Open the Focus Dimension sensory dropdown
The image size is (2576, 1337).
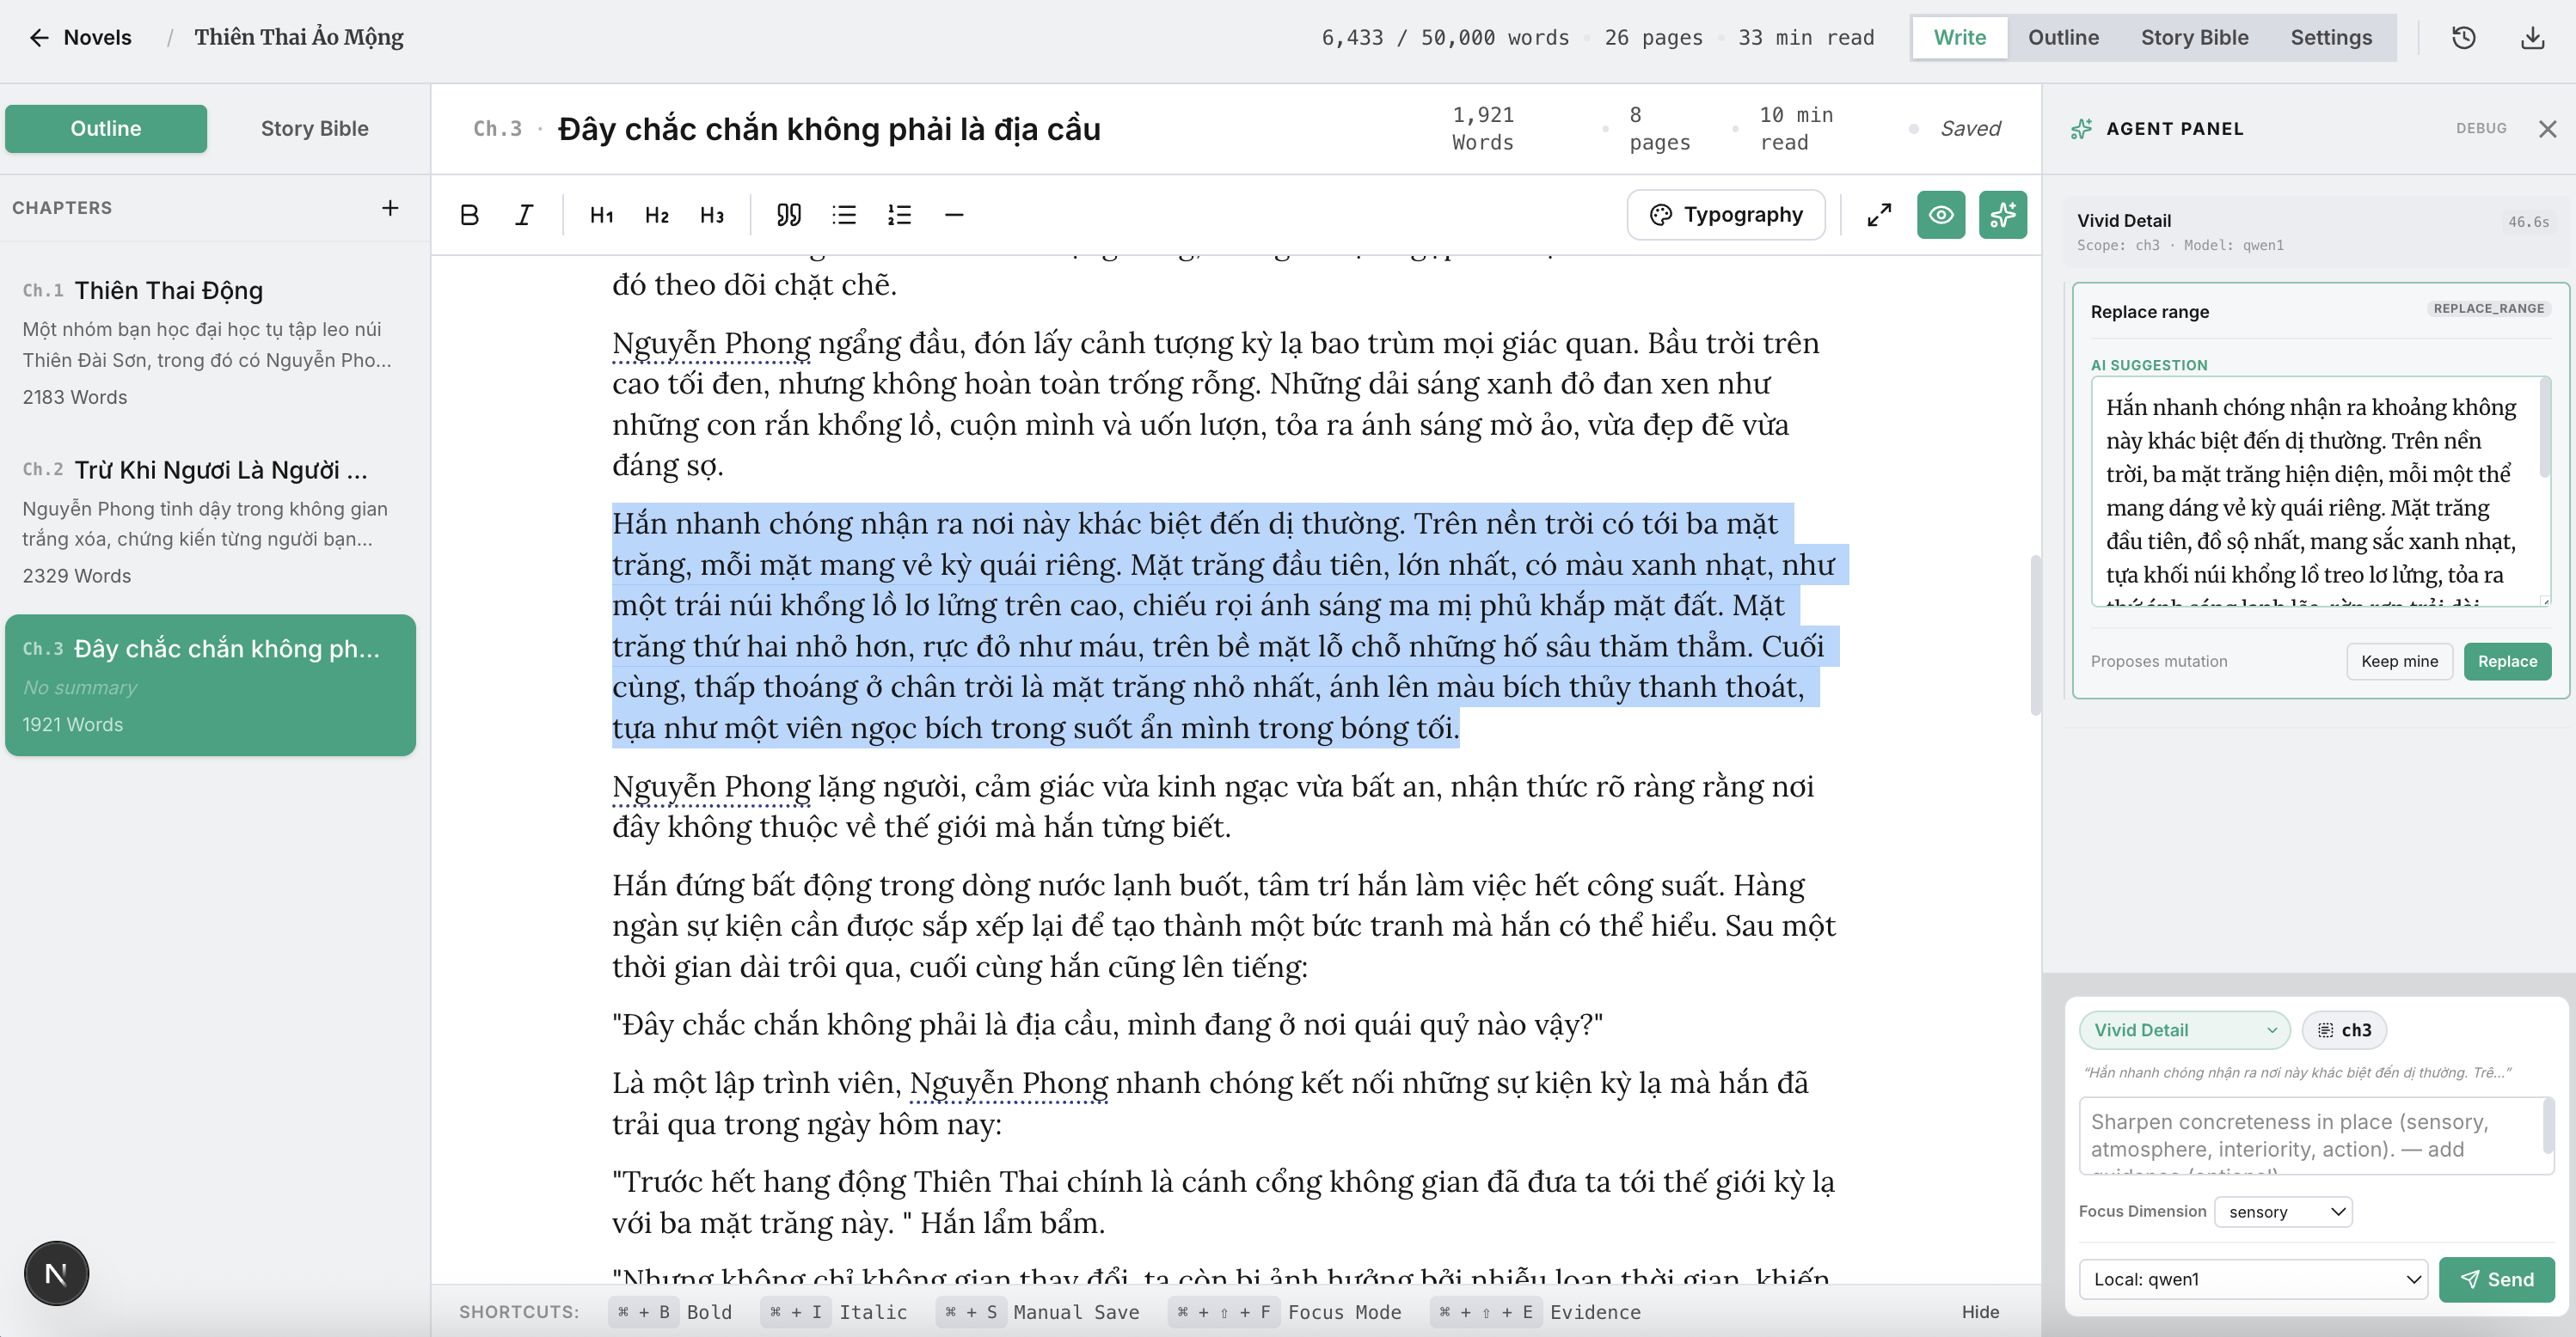click(x=2283, y=1212)
